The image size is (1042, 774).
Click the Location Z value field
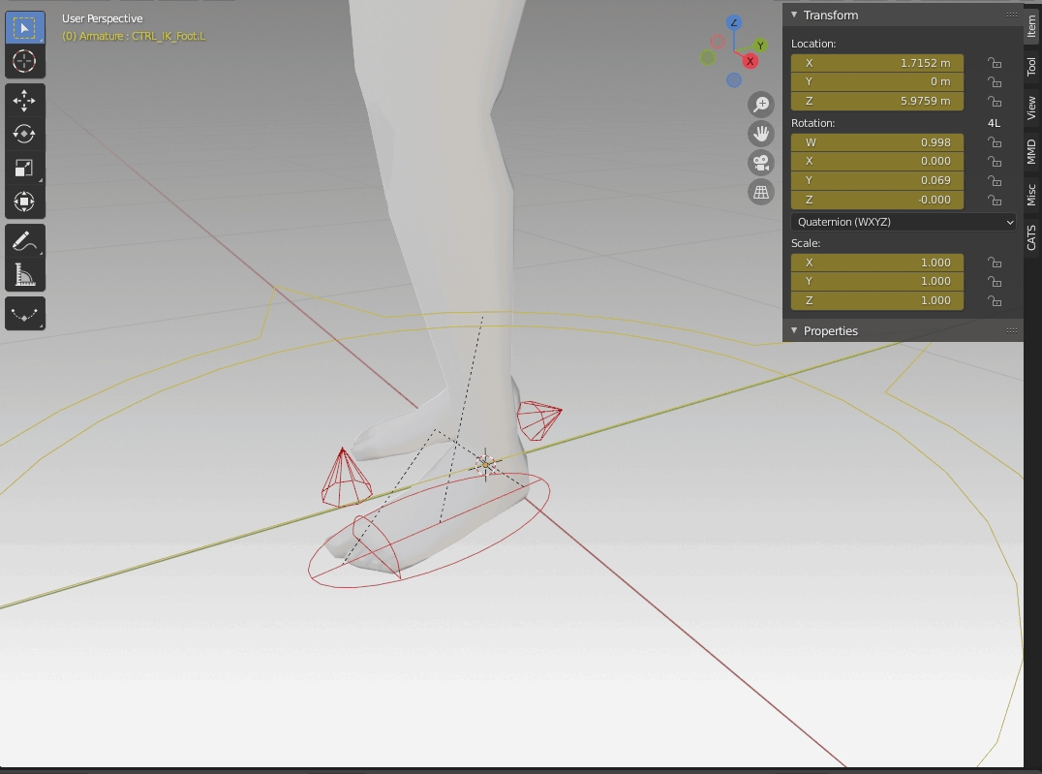(877, 101)
